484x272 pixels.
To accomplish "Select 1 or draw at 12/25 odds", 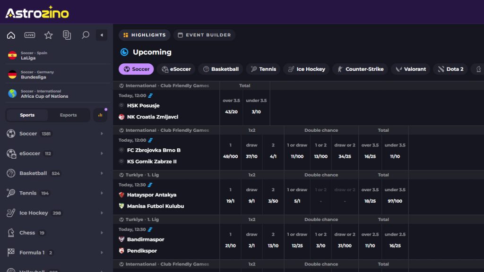I will (x=297, y=240).
